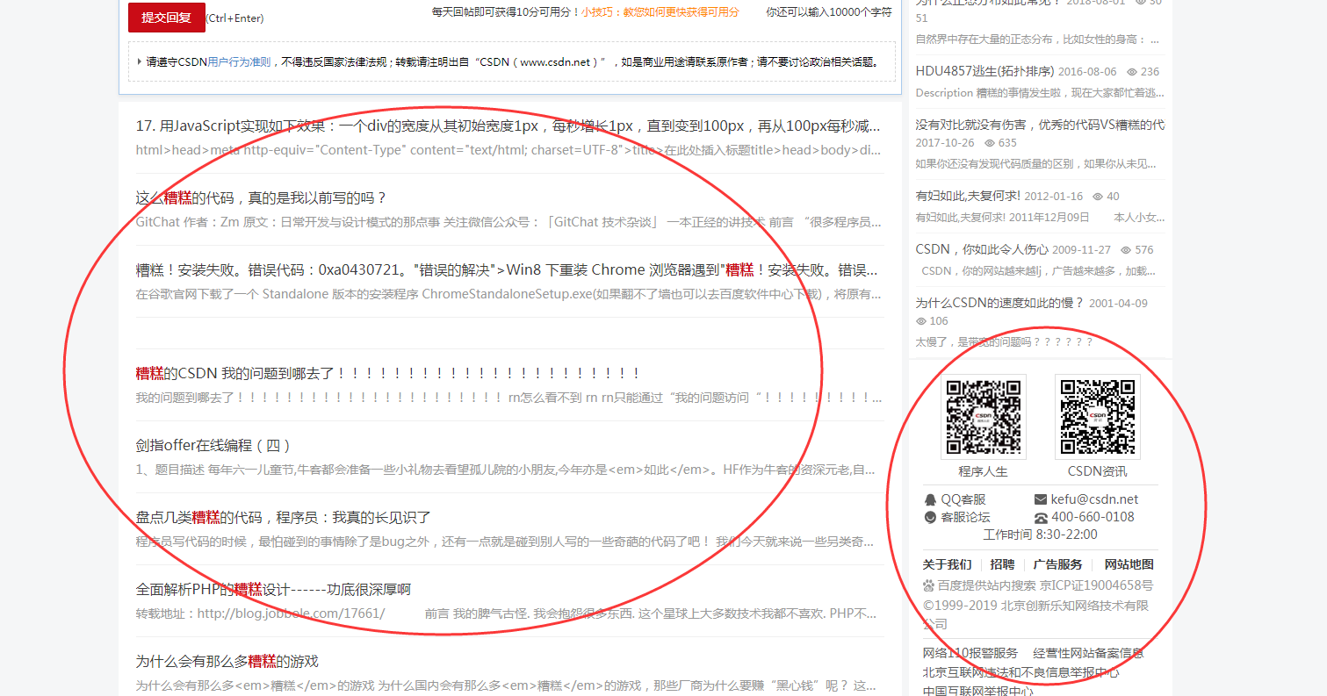Click the telephone icon next to 400-660-0108
The width and height of the screenshot is (1327, 696).
(1041, 518)
